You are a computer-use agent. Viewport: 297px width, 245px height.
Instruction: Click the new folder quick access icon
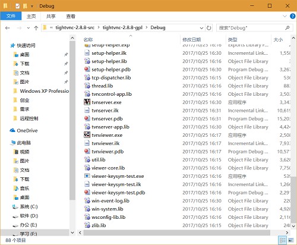(25, 6)
